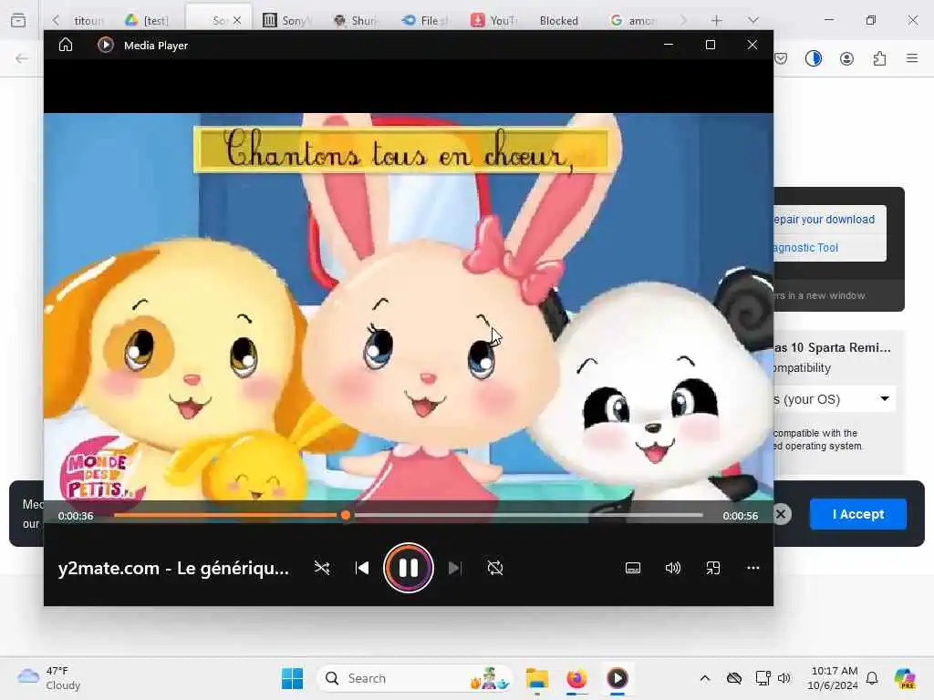
Task: Open a new browser tab
Action: 717,20
